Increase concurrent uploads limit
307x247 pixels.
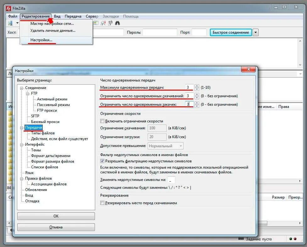[197, 103]
